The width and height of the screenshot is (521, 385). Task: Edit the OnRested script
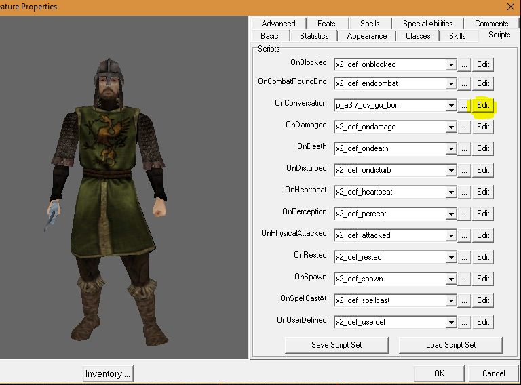[x=483, y=257]
